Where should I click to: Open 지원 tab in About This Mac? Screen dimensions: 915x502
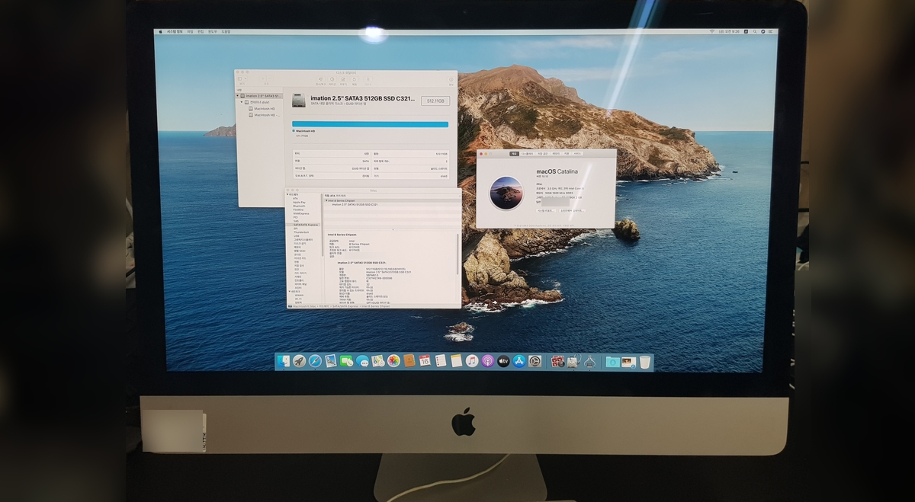(567, 153)
